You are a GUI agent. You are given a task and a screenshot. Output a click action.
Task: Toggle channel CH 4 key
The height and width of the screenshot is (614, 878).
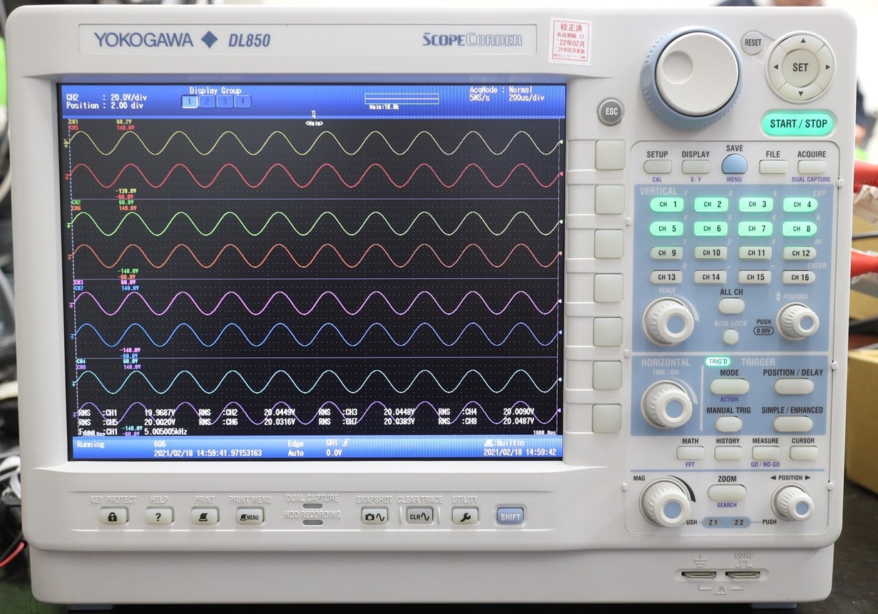(800, 205)
